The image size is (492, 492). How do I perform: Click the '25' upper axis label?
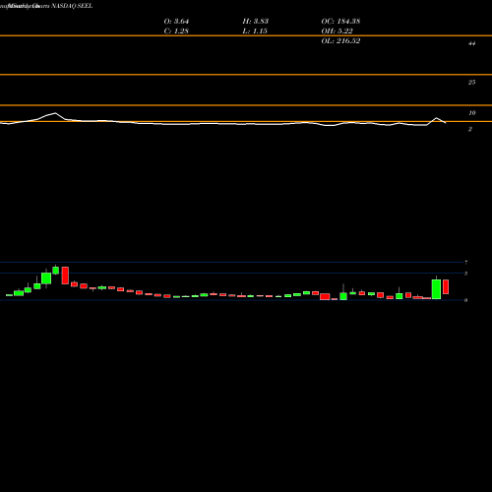point(471,83)
